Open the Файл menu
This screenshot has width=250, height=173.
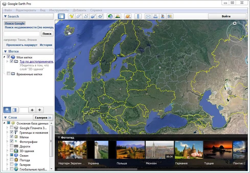point(8,10)
